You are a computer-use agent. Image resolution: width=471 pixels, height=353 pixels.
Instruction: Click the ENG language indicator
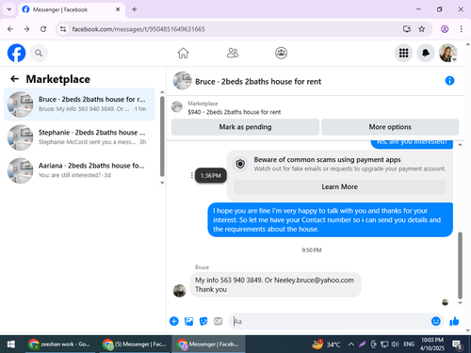409,345
